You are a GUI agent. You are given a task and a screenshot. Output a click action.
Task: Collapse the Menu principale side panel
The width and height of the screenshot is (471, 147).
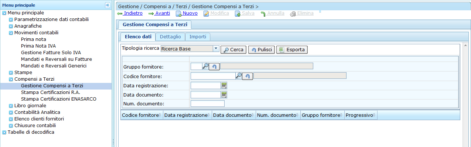[x=107, y=5]
